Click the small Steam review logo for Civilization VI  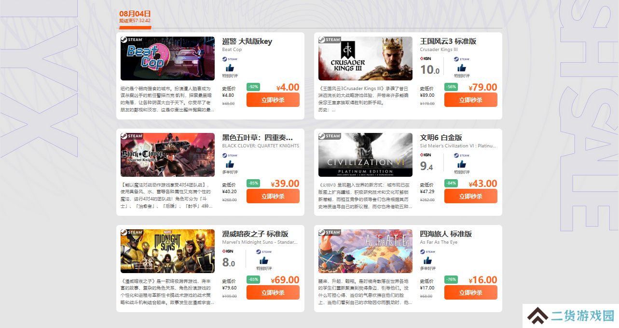tap(461, 156)
